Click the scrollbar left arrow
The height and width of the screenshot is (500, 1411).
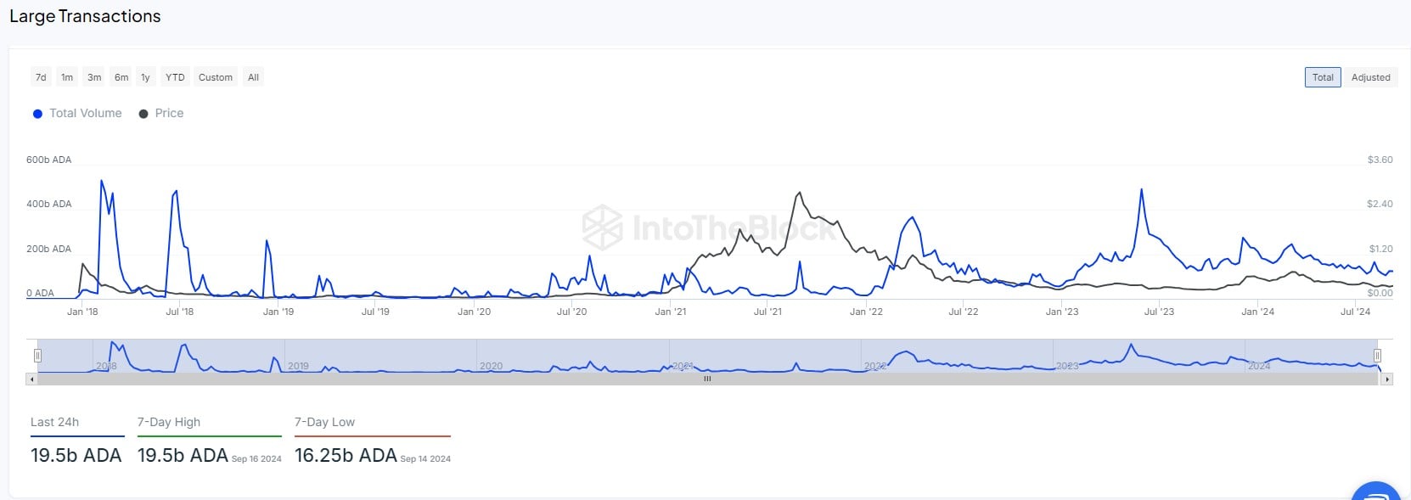(31, 379)
